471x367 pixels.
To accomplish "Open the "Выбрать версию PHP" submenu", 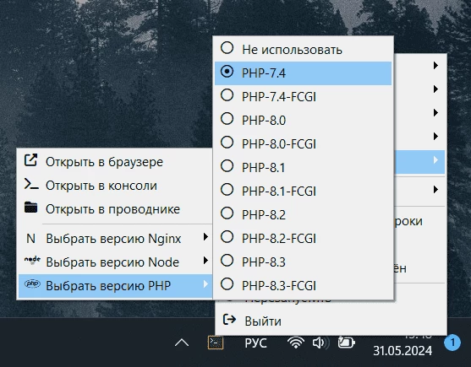I will (x=115, y=285).
